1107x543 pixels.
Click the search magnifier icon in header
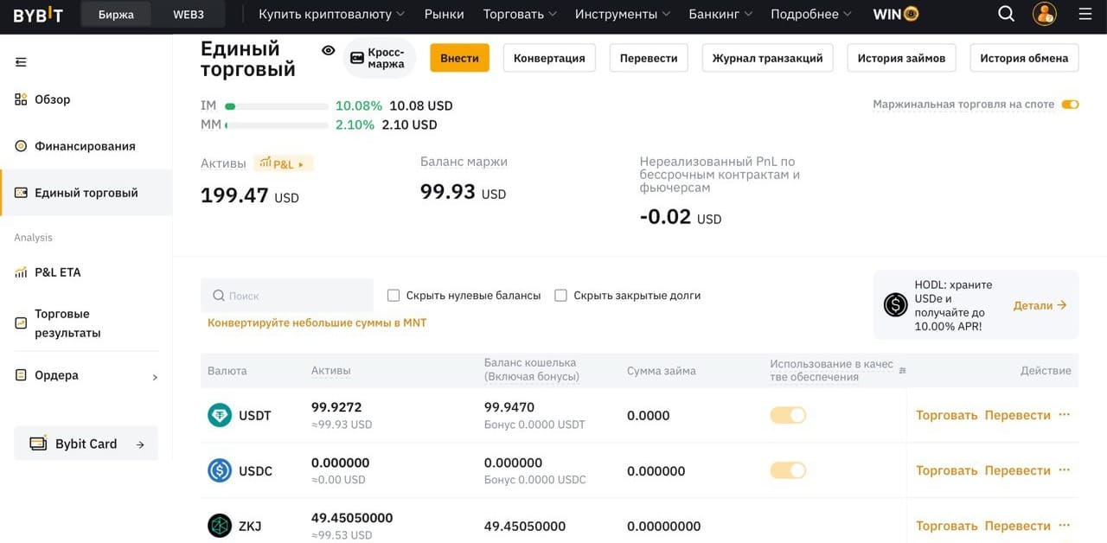click(x=1006, y=14)
